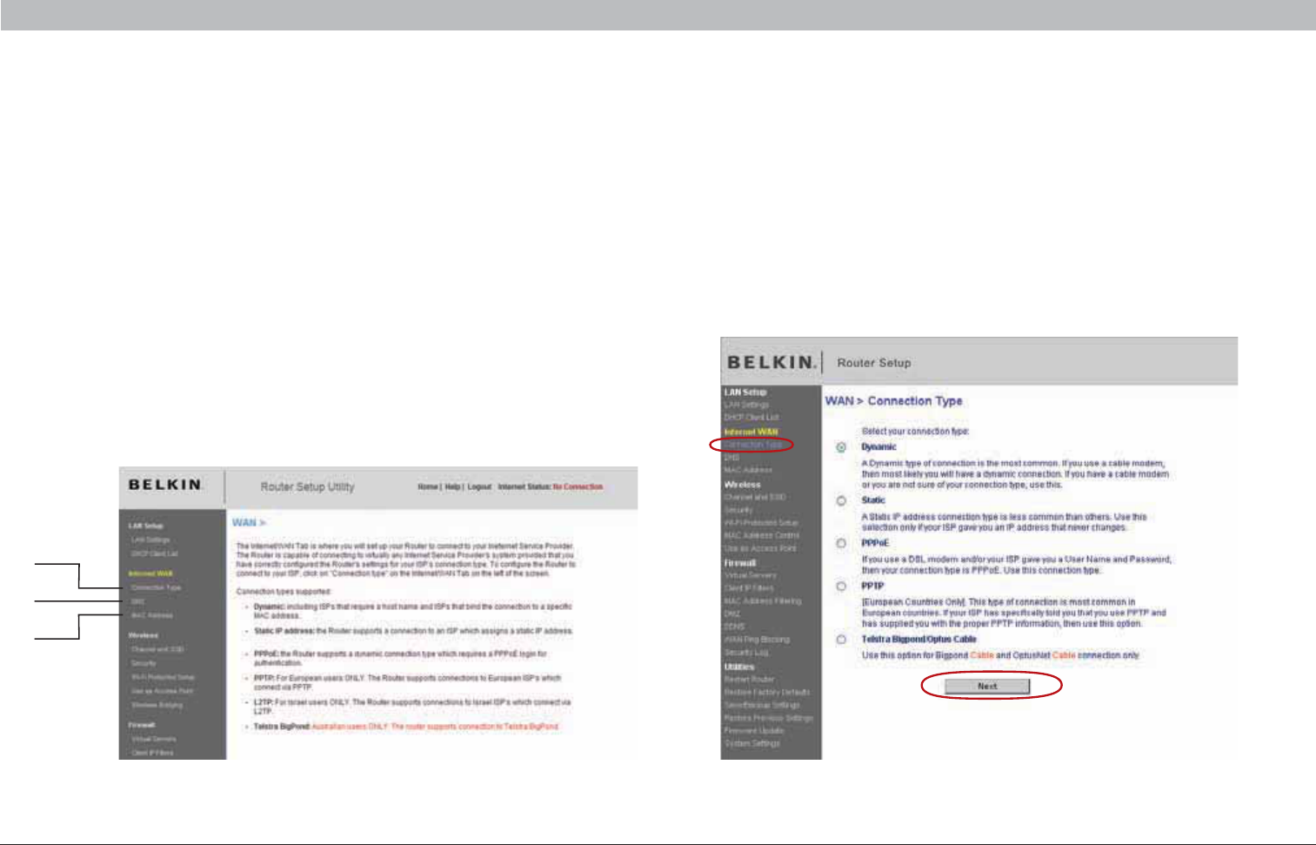Open Wireless Bridging in the sidebar
The width and height of the screenshot is (1316, 845).
(x=157, y=705)
